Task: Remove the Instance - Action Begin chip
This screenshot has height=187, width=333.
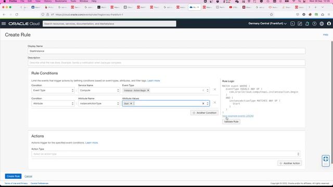Action: pyautogui.click(x=148, y=90)
